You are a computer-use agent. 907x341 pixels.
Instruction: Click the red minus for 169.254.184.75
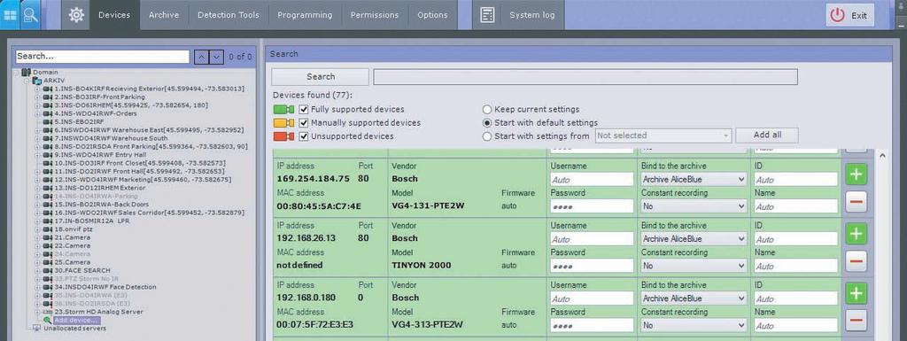coord(857,202)
